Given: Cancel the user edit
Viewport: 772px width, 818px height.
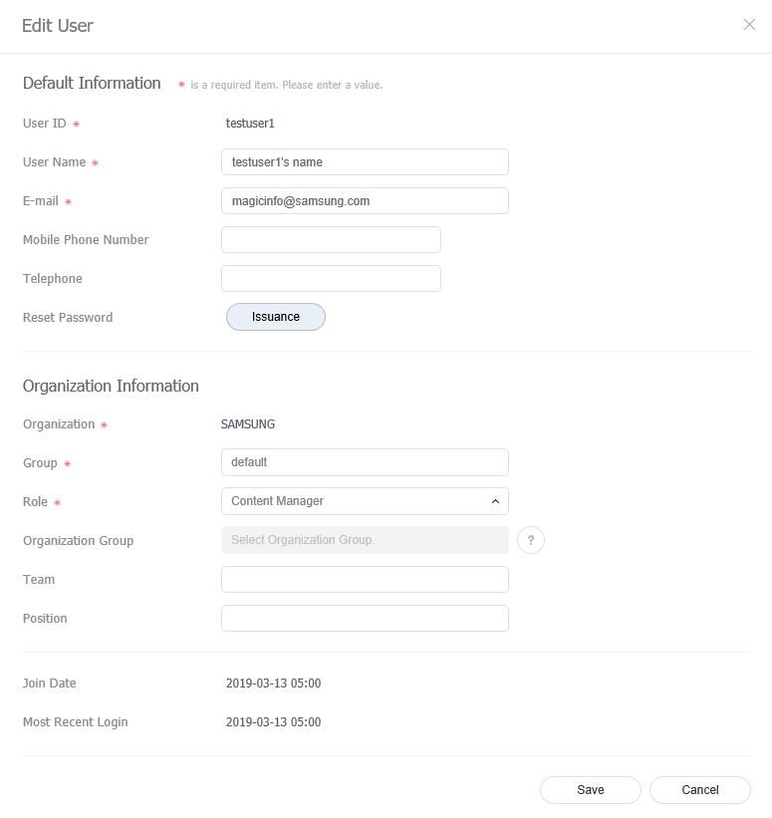Looking at the screenshot, I should click(x=699, y=789).
